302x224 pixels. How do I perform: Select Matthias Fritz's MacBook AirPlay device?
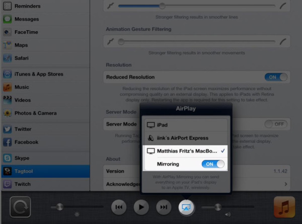tap(186, 151)
